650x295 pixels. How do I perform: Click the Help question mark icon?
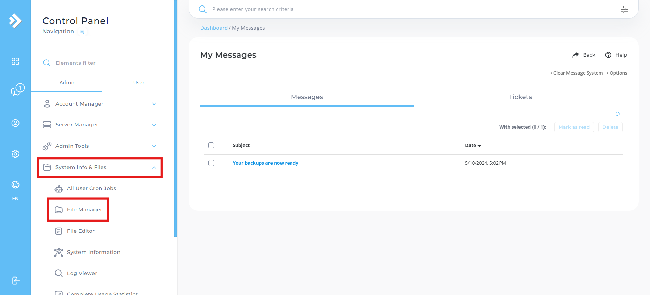[608, 55]
